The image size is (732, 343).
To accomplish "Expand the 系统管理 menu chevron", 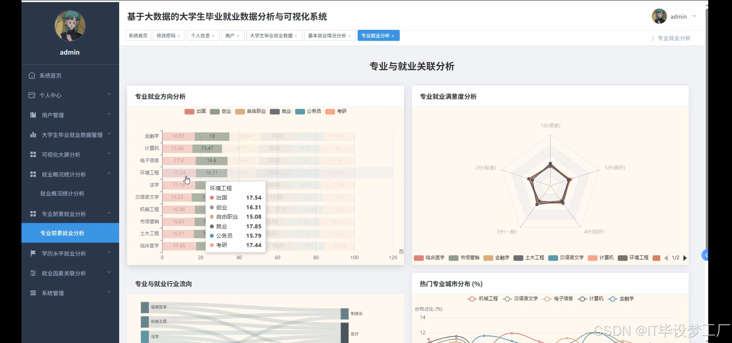I will [x=109, y=292].
